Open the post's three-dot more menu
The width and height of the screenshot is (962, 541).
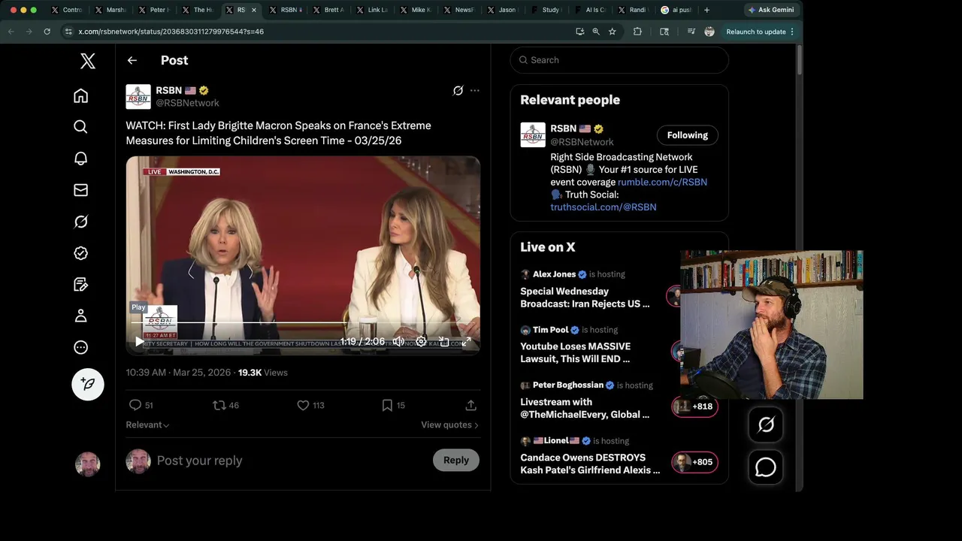click(x=475, y=91)
